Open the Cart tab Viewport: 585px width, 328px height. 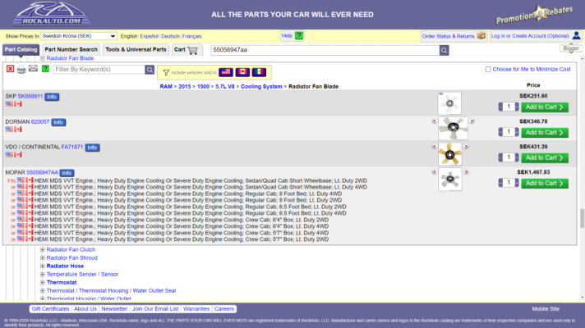coord(187,49)
